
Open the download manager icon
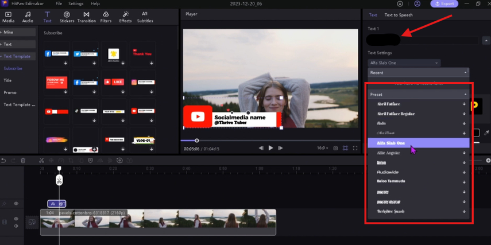(400, 4)
